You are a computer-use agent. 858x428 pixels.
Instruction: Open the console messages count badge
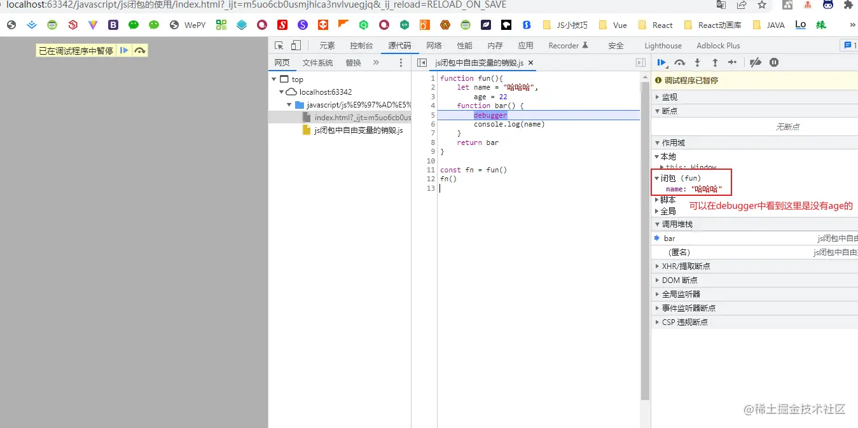848,45
